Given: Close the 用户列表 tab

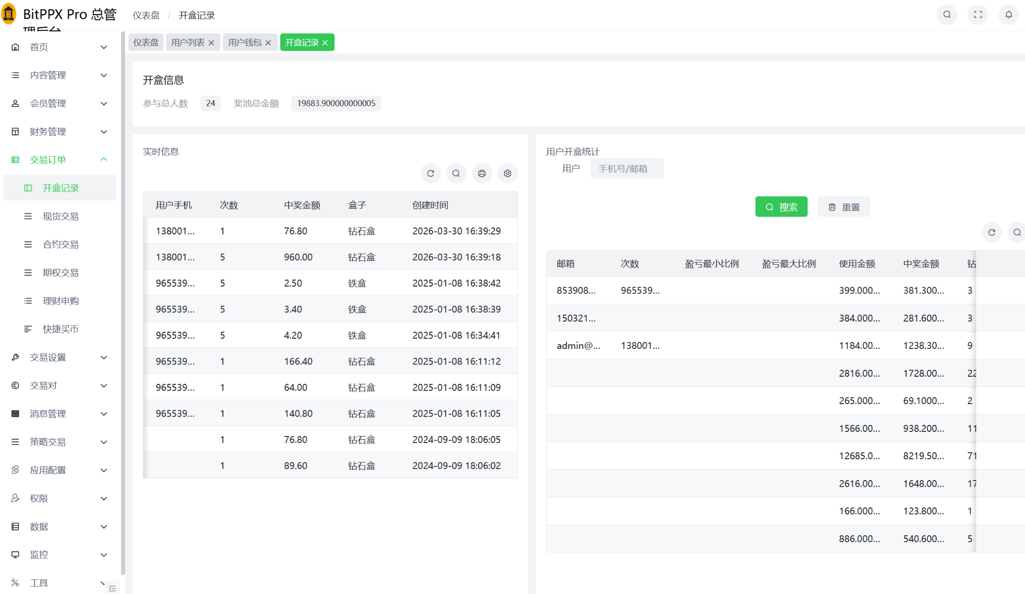Looking at the screenshot, I should click(x=211, y=43).
